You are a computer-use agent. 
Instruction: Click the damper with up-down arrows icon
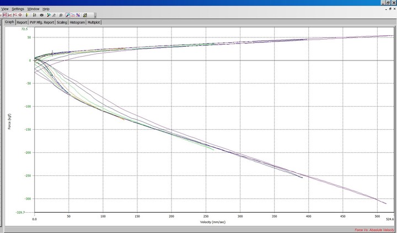click(34, 15)
